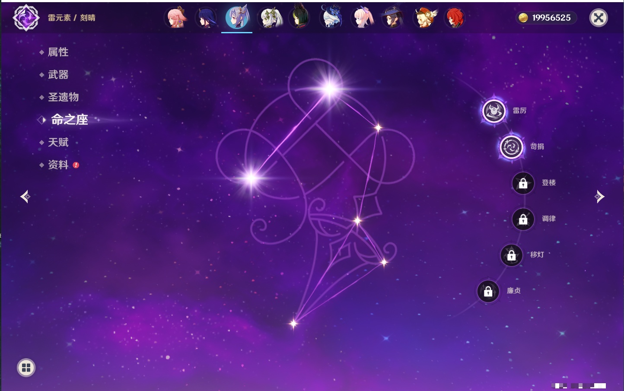
Task: Open the 资料 profile menu
Action: tap(58, 165)
